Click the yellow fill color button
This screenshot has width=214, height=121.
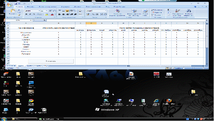tap(47, 14)
